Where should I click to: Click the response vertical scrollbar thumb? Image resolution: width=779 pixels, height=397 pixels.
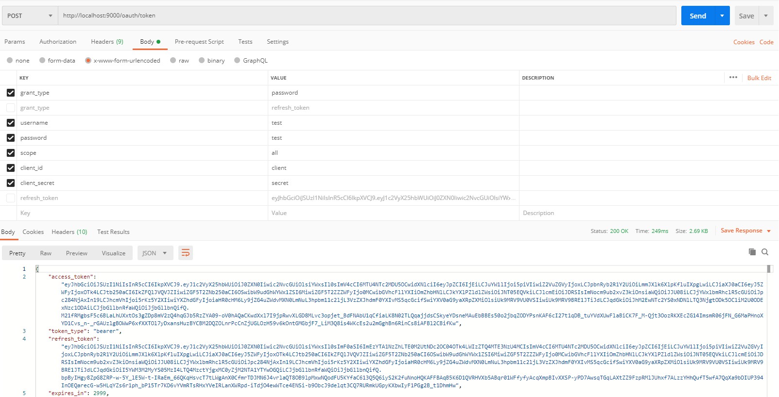(x=769, y=269)
